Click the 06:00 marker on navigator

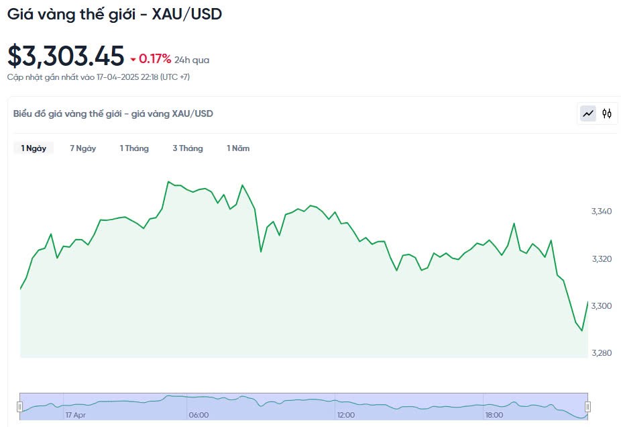pos(199,415)
